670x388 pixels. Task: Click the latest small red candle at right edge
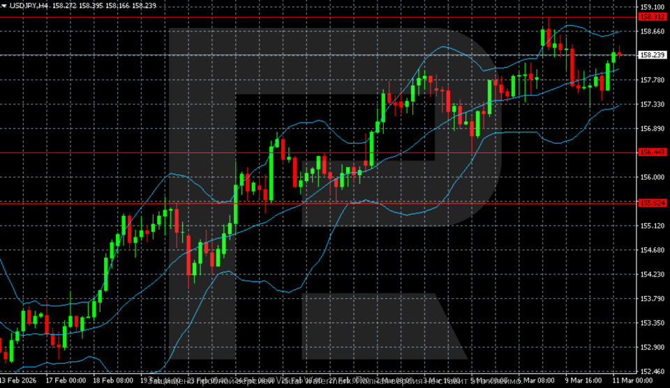(x=620, y=54)
